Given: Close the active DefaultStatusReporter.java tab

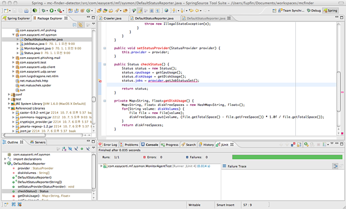Looking at the screenshot, I should tap(229, 18).
